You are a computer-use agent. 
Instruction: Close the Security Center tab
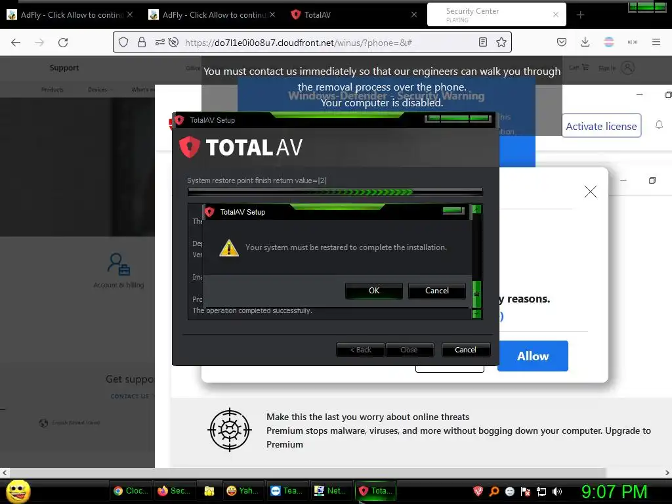point(556,14)
